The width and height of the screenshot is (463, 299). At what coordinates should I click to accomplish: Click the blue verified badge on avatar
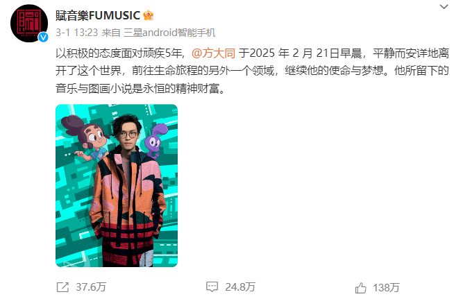click(44, 37)
